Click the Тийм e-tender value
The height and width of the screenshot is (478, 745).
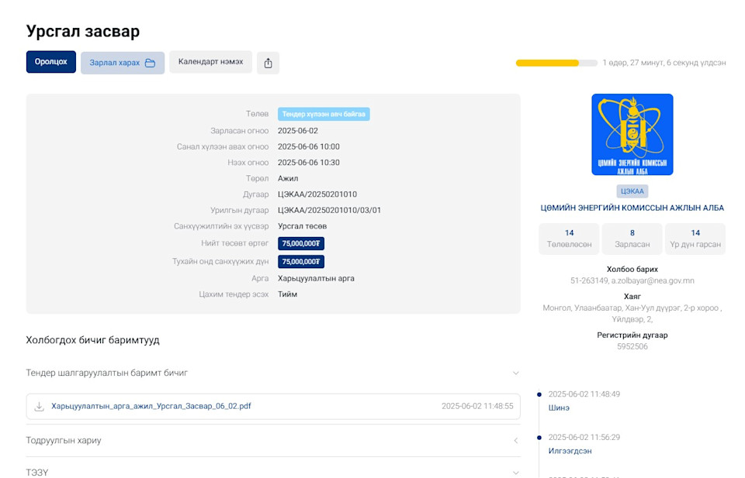pyautogui.click(x=287, y=294)
